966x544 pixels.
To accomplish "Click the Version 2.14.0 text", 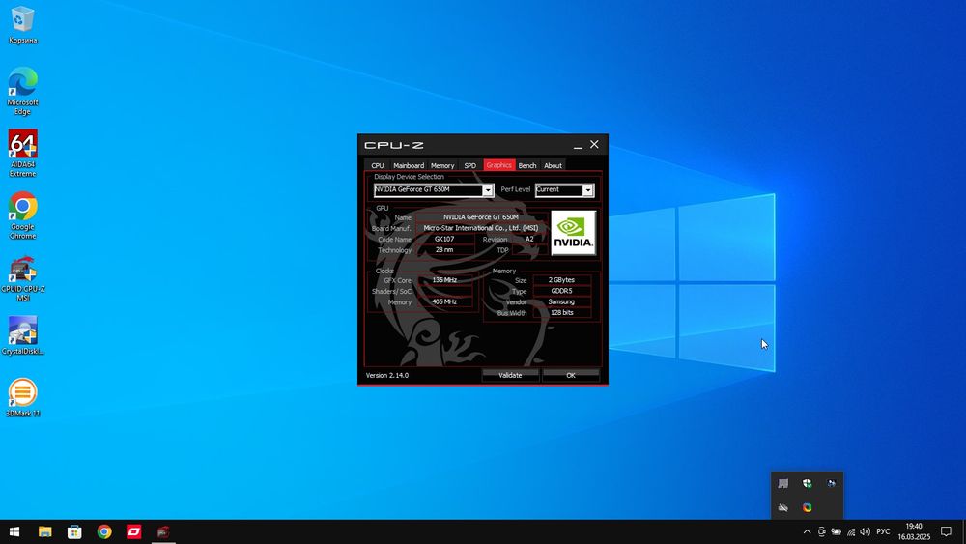I will point(387,375).
